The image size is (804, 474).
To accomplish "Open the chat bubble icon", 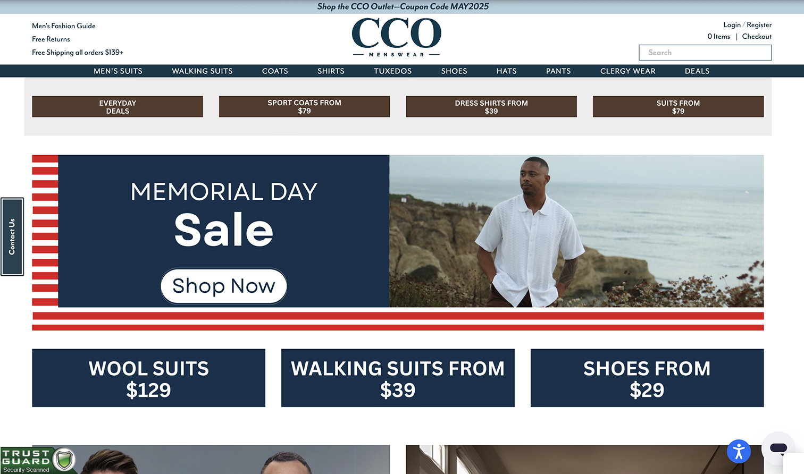I will point(778,448).
